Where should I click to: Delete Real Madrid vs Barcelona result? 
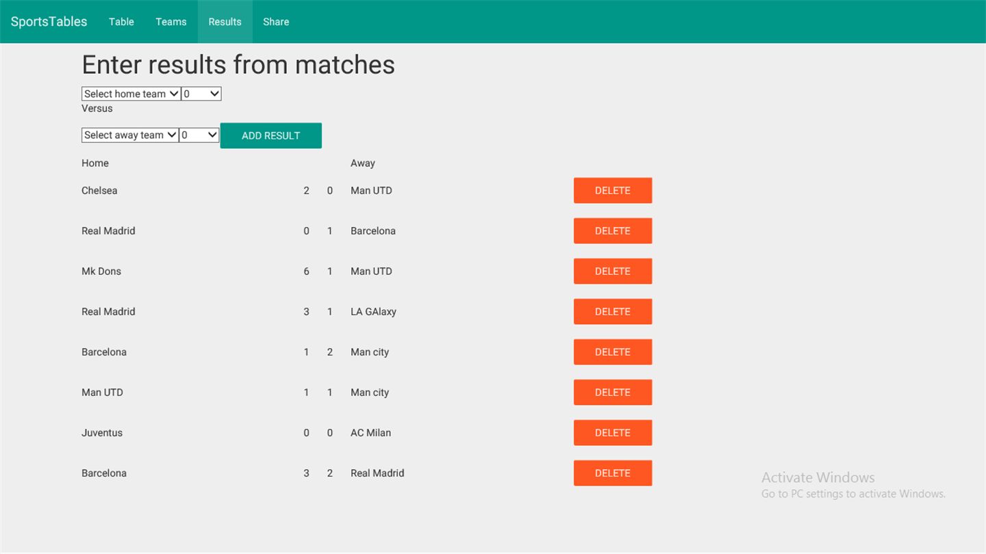[612, 231]
